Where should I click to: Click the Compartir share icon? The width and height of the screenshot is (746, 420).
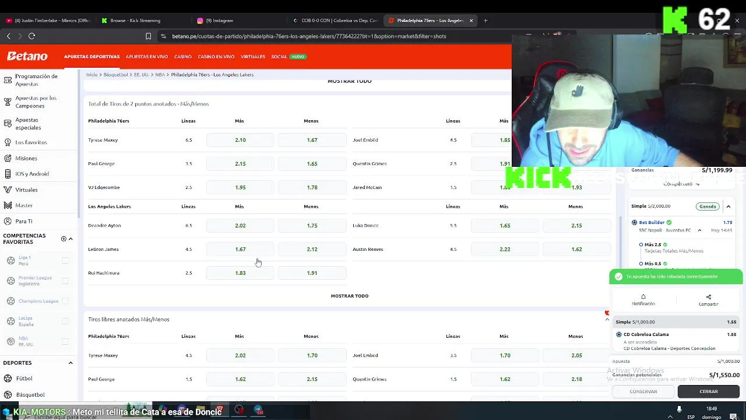(x=709, y=297)
